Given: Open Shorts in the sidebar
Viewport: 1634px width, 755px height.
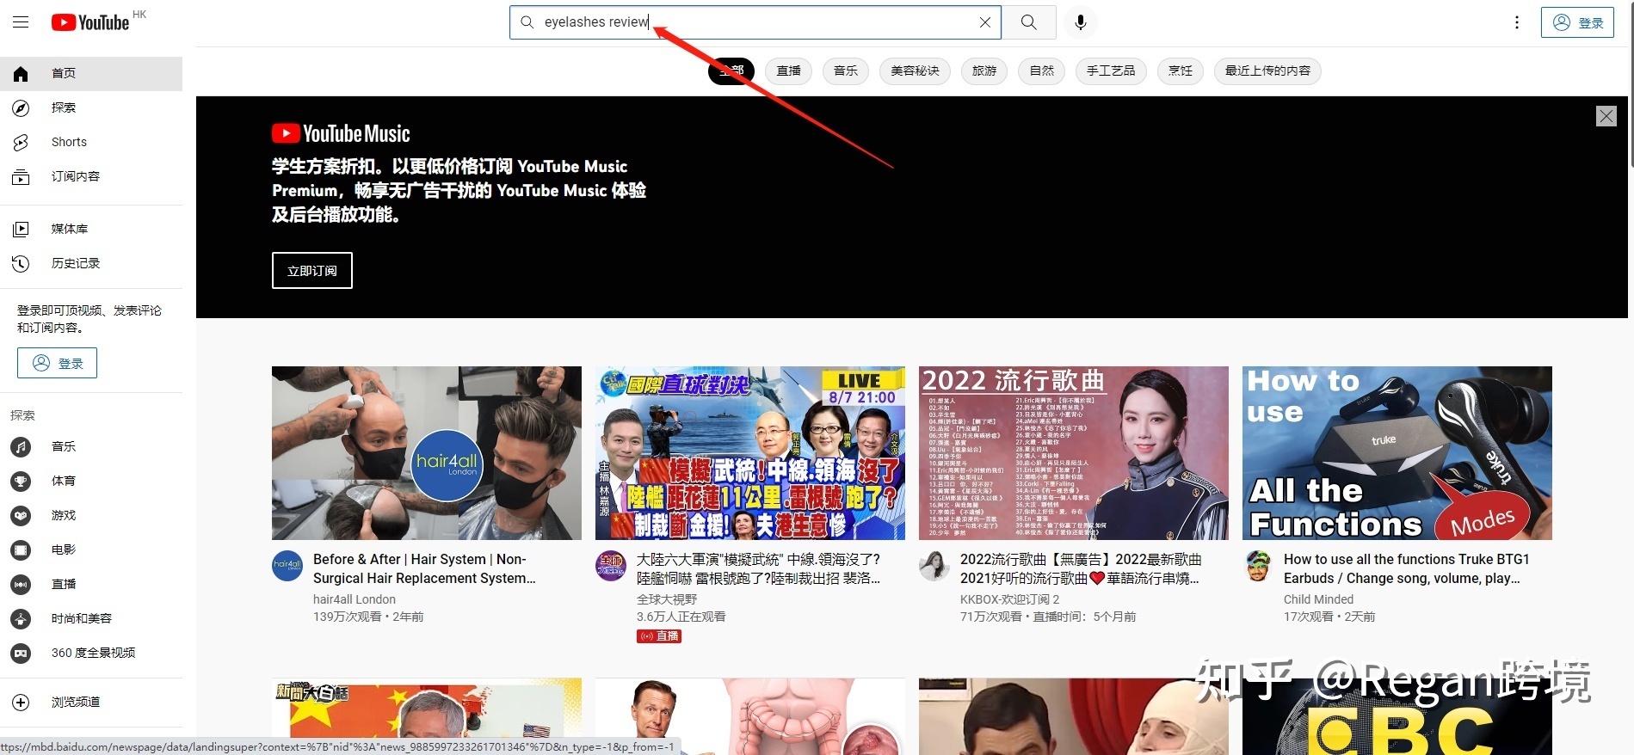Looking at the screenshot, I should (91, 142).
